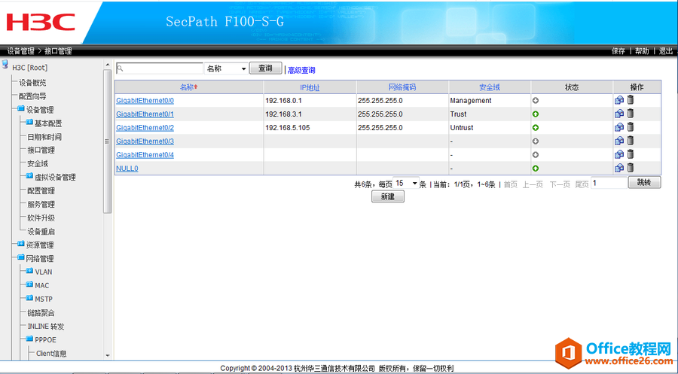Remove GigabitEthernet0/2 with the trash icon
Image resolution: width=678 pixels, height=374 pixels.
tap(631, 126)
